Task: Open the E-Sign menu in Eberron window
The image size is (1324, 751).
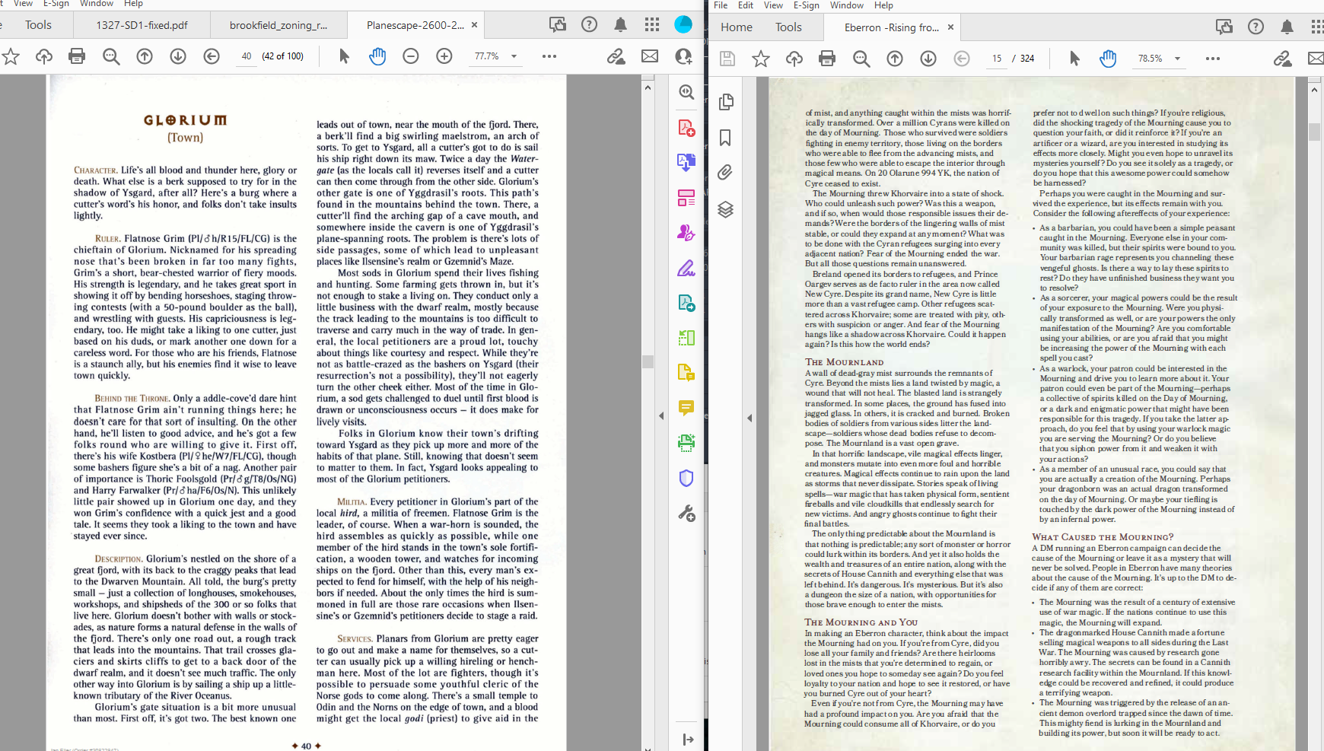Action: pyautogui.click(x=806, y=5)
